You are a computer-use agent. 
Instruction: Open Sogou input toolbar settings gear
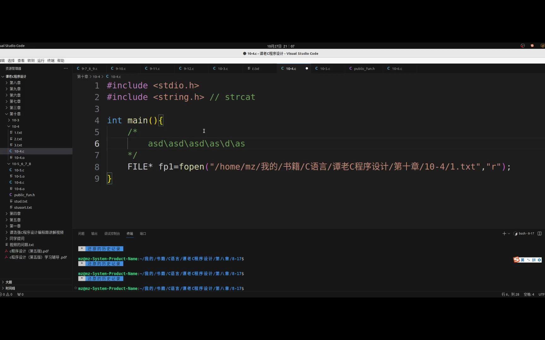(539, 260)
